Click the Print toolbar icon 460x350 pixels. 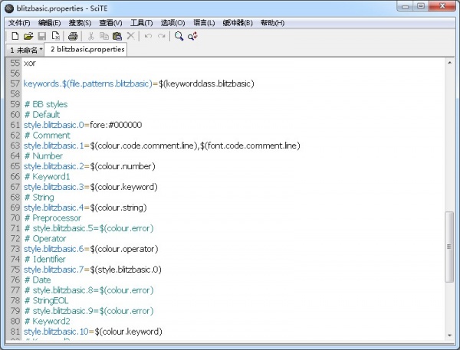[x=73, y=36]
